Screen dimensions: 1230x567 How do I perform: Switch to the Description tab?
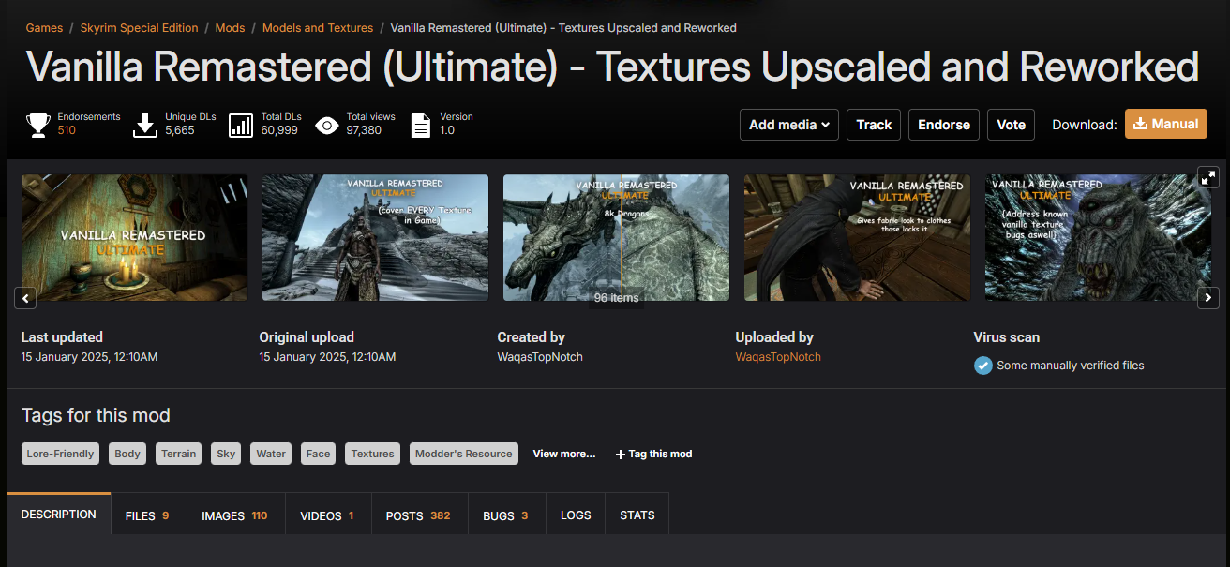coord(59,515)
